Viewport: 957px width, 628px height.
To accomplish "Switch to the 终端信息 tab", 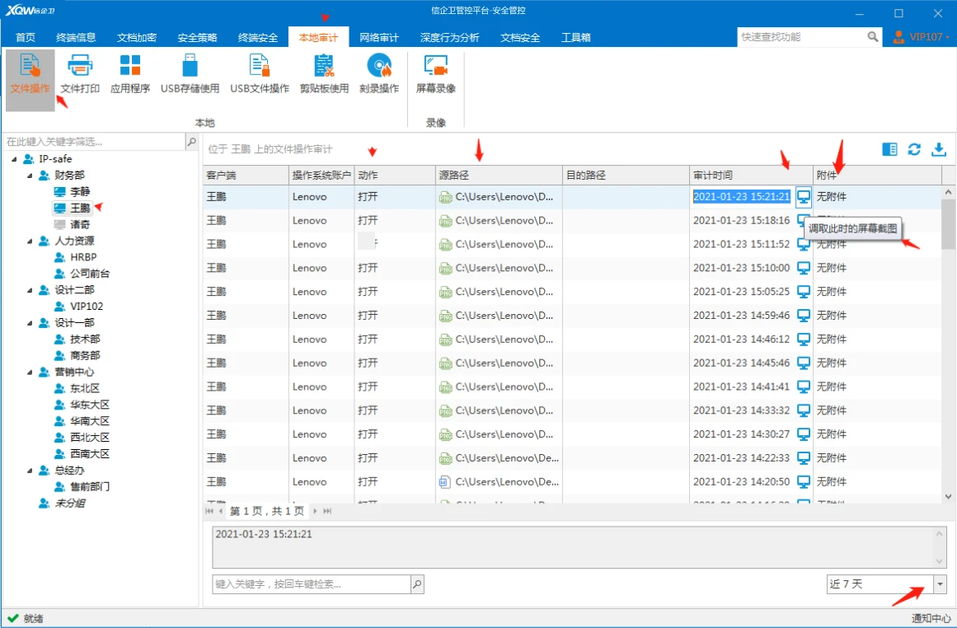I will coord(76,37).
